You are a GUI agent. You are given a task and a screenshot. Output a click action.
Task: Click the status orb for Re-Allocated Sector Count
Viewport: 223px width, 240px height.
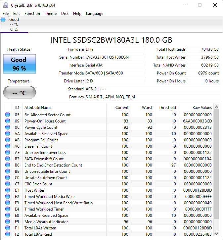click(8, 115)
